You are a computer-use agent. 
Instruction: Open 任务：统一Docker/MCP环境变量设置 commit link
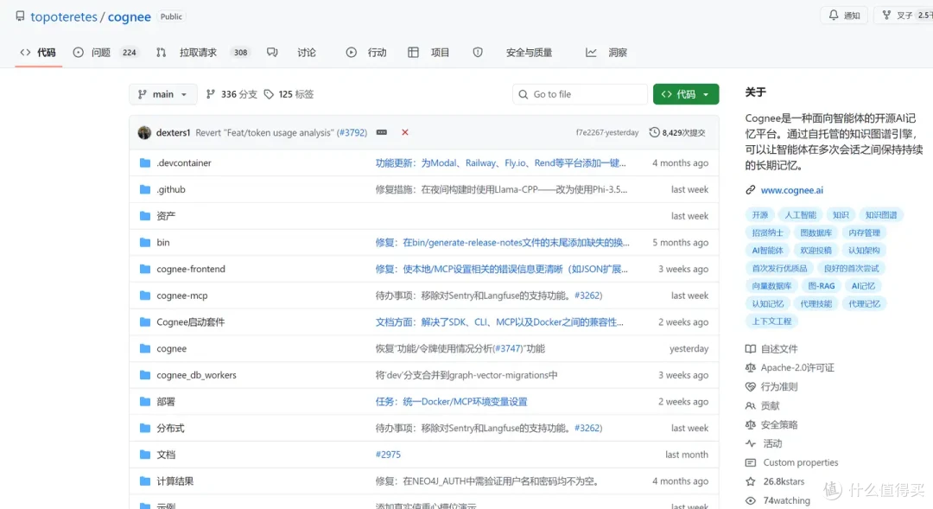451,402
